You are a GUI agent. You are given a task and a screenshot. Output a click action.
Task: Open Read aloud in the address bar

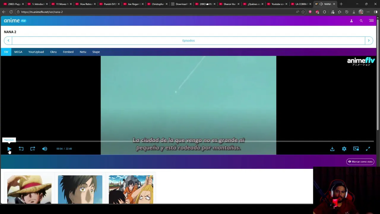(x=297, y=12)
